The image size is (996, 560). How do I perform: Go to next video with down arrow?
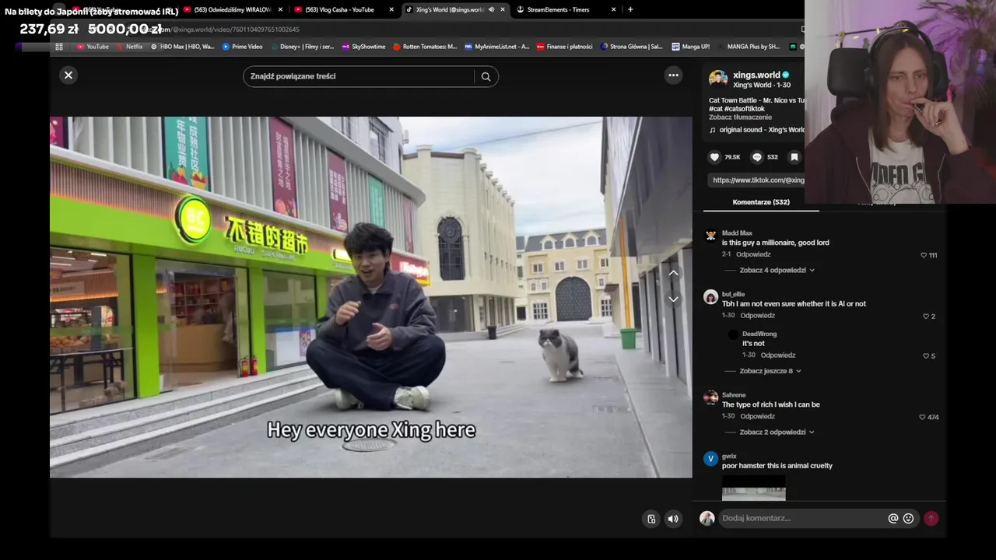pyautogui.click(x=673, y=299)
